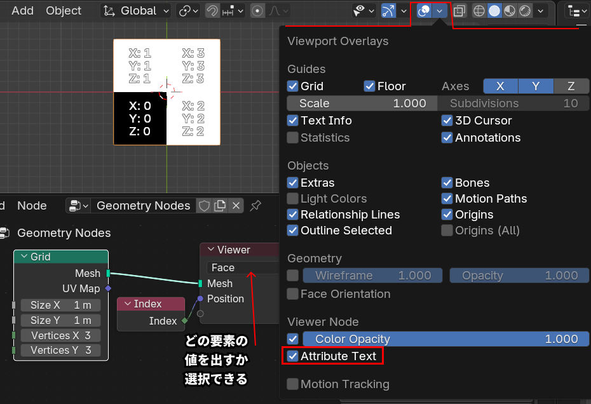Enable the Face Orientation checkbox
This screenshot has width=591, height=404.
(x=293, y=294)
